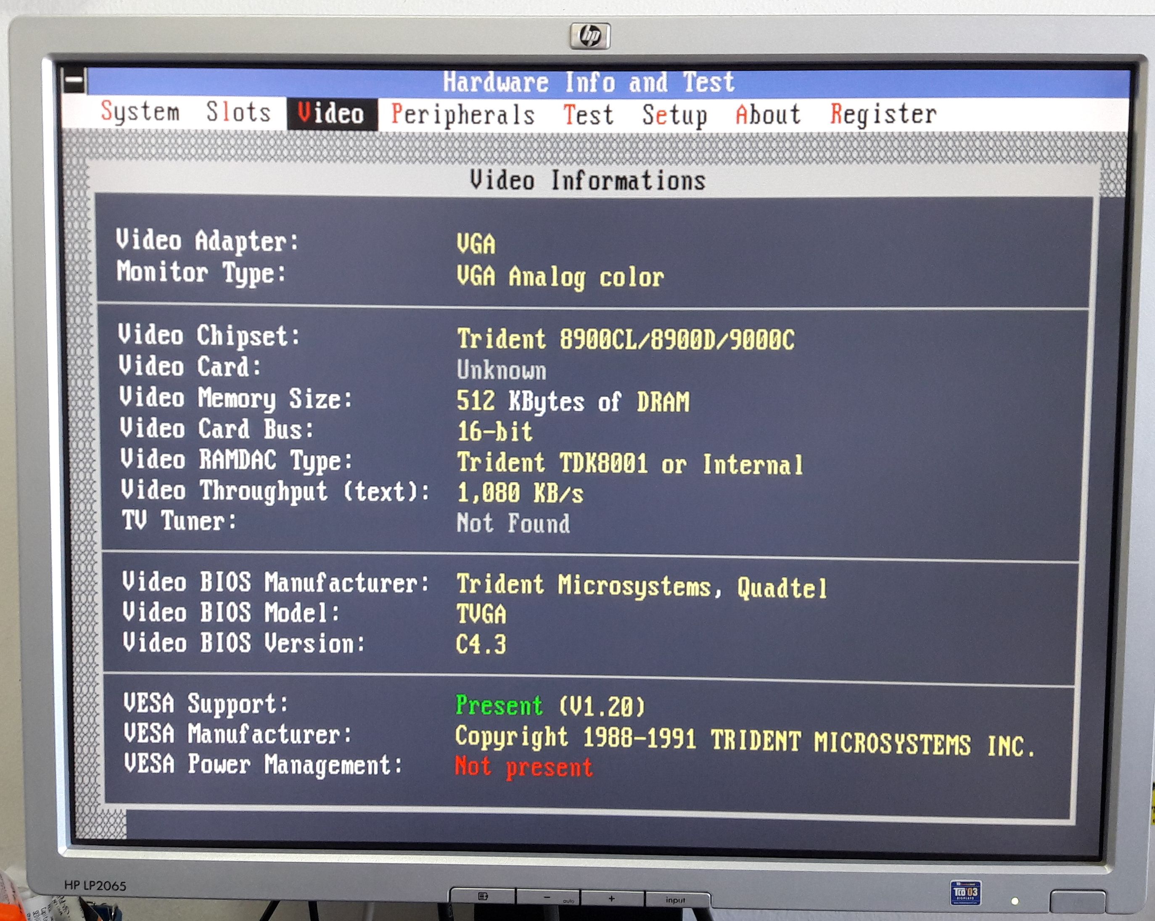Screen dimensions: 1155x921
Task: Open the Test menu
Action: (x=588, y=115)
